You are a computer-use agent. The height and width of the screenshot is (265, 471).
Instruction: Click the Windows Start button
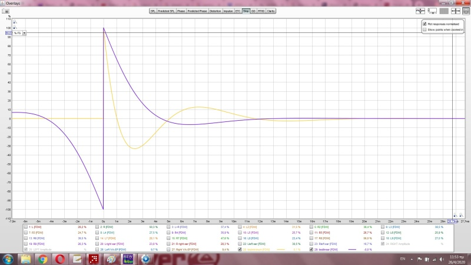[x=8, y=259]
